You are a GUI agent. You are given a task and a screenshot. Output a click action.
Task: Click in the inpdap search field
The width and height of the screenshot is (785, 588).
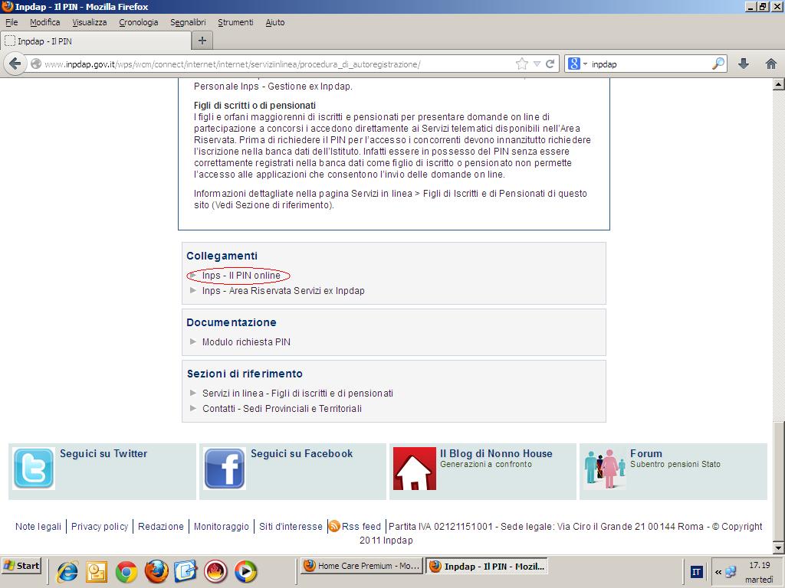tap(648, 64)
